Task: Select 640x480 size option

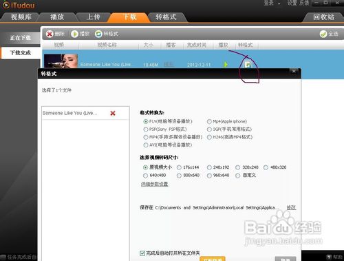Action: [x=145, y=176]
